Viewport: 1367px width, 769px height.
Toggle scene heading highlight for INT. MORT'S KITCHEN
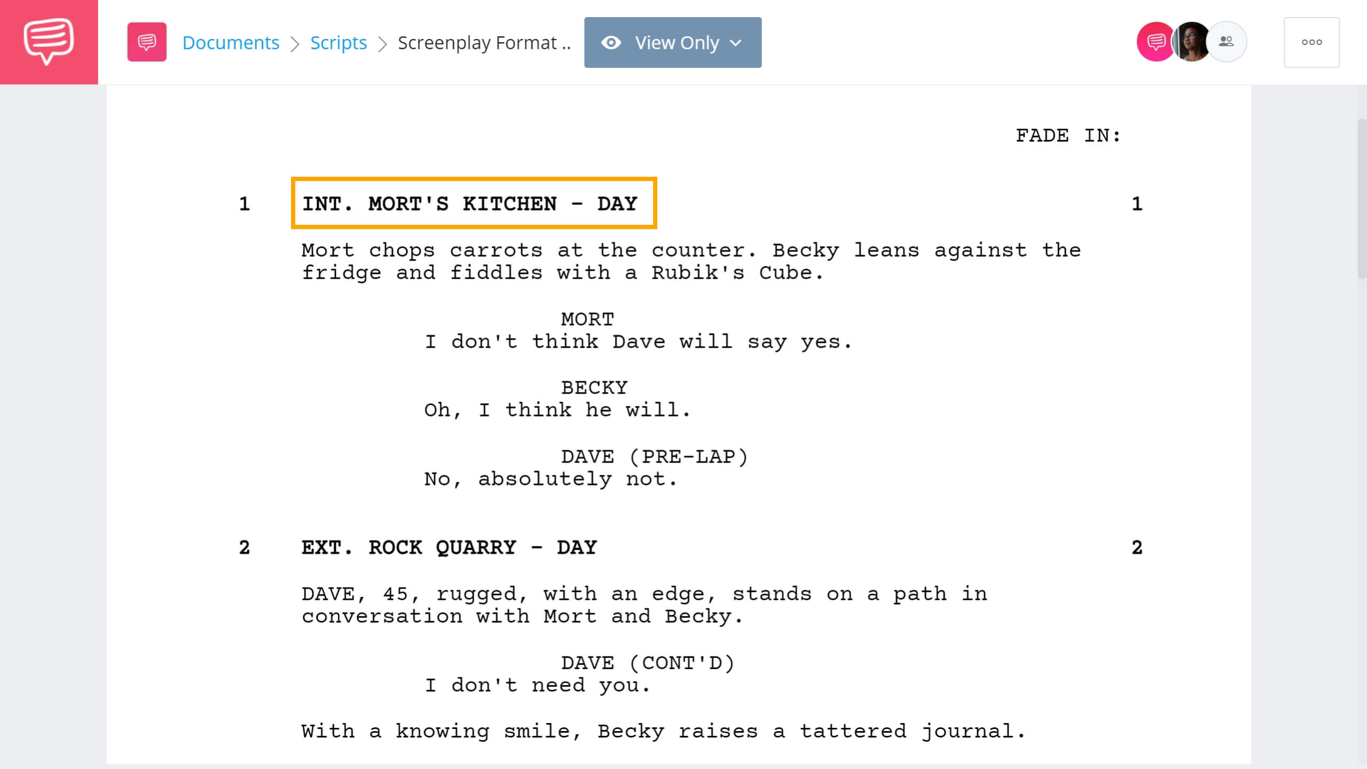click(x=469, y=204)
